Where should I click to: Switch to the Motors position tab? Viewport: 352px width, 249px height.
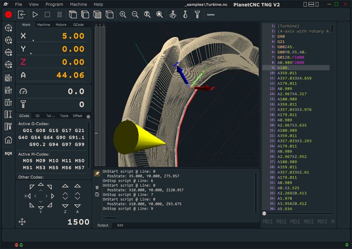click(61, 25)
